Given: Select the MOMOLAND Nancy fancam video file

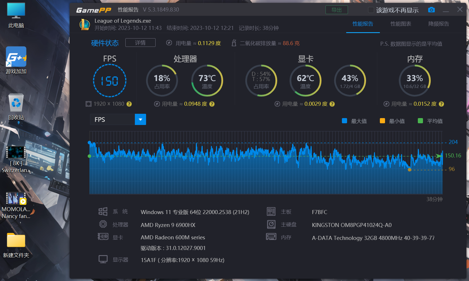Looking at the screenshot, I should (x=16, y=205).
